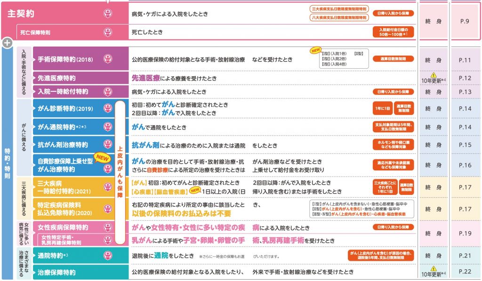Click the 通算回数無制限 badge in 手術保障特約 row
The image size is (482, 281).
tap(393, 59)
